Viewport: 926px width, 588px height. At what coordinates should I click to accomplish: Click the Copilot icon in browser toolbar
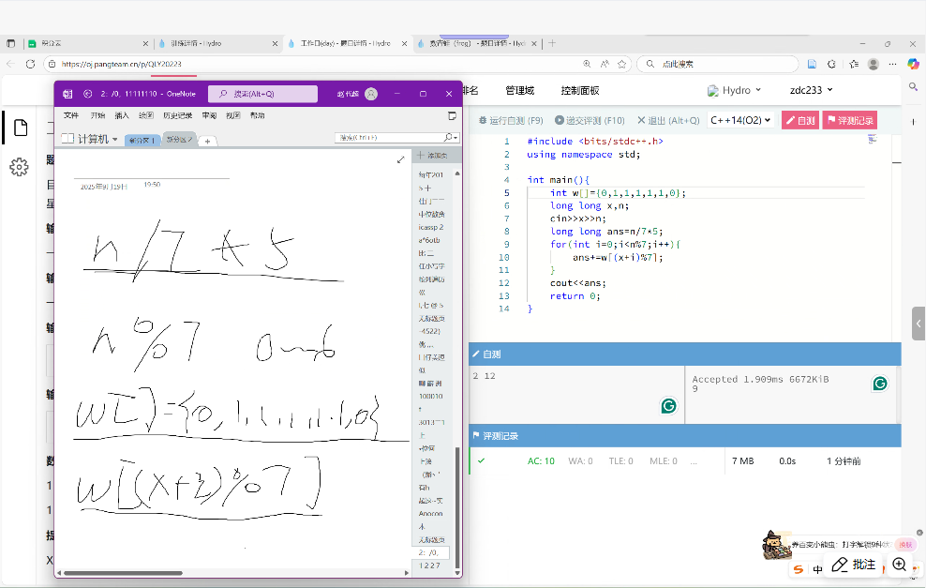913,64
